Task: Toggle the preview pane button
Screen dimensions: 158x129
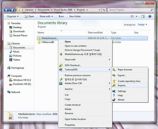Action: pos(143,16)
